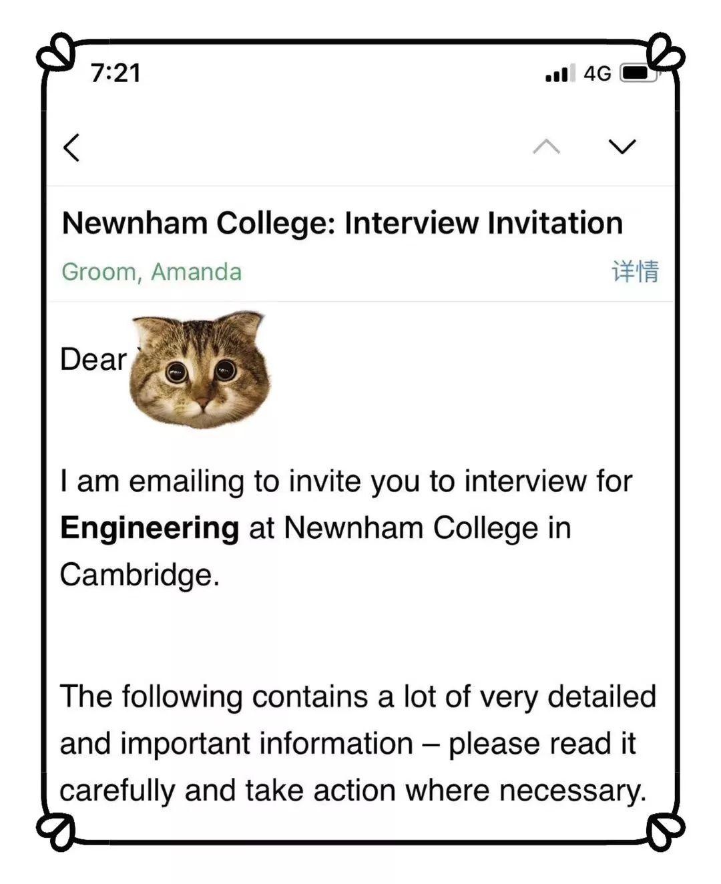Tap the 4G network indicator
Screen dimensions: 721x884
click(x=597, y=73)
